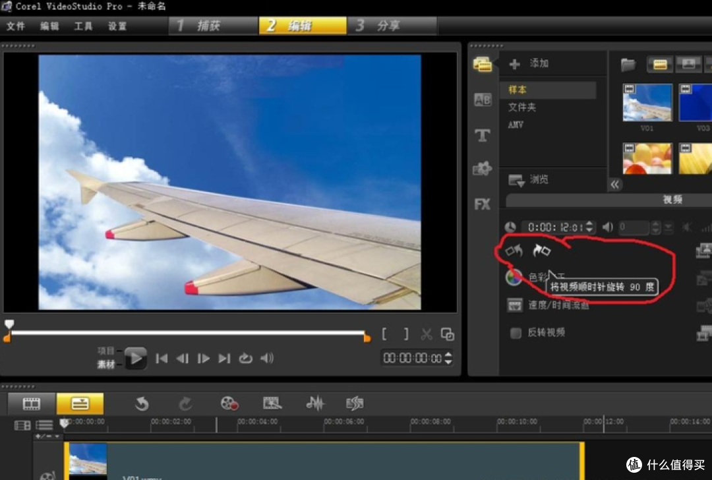Click the preview system volume icon
The image size is (712, 480).
pyautogui.click(x=267, y=359)
